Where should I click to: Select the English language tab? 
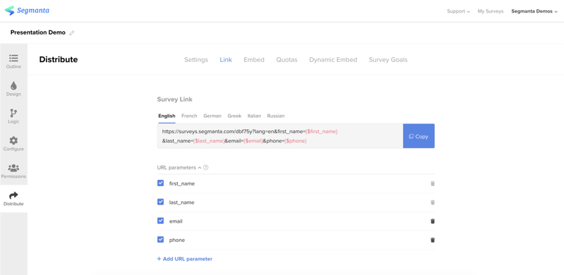click(167, 116)
